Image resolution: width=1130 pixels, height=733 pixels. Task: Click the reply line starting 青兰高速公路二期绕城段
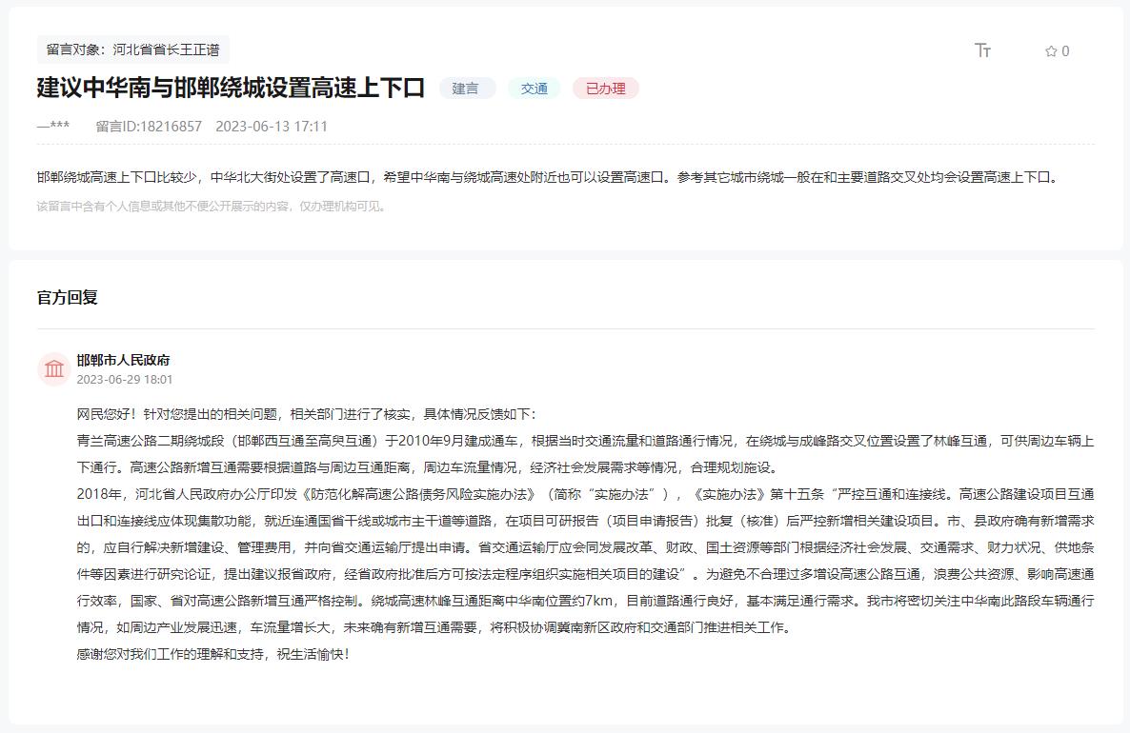[585, 441]
